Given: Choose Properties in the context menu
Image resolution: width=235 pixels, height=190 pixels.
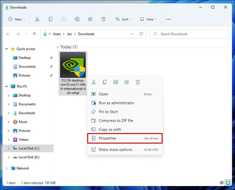Looking at the screenshot, I should [x=125, y=138].
